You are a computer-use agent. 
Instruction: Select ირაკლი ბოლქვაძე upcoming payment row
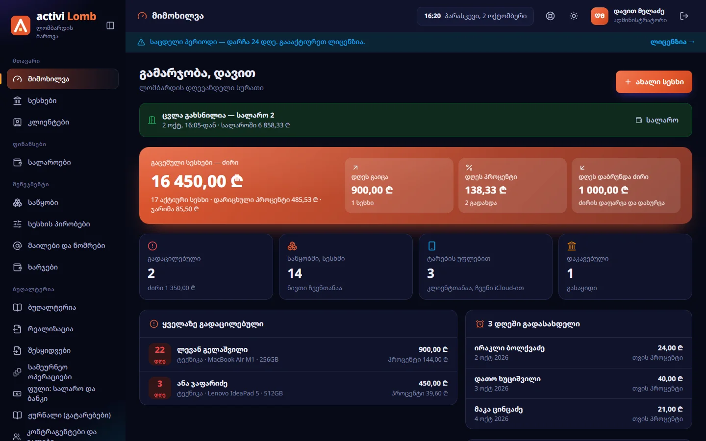579,353
